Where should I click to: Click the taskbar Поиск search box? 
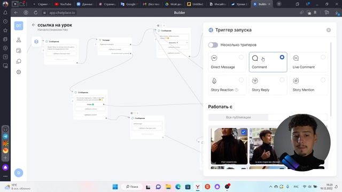132,187
